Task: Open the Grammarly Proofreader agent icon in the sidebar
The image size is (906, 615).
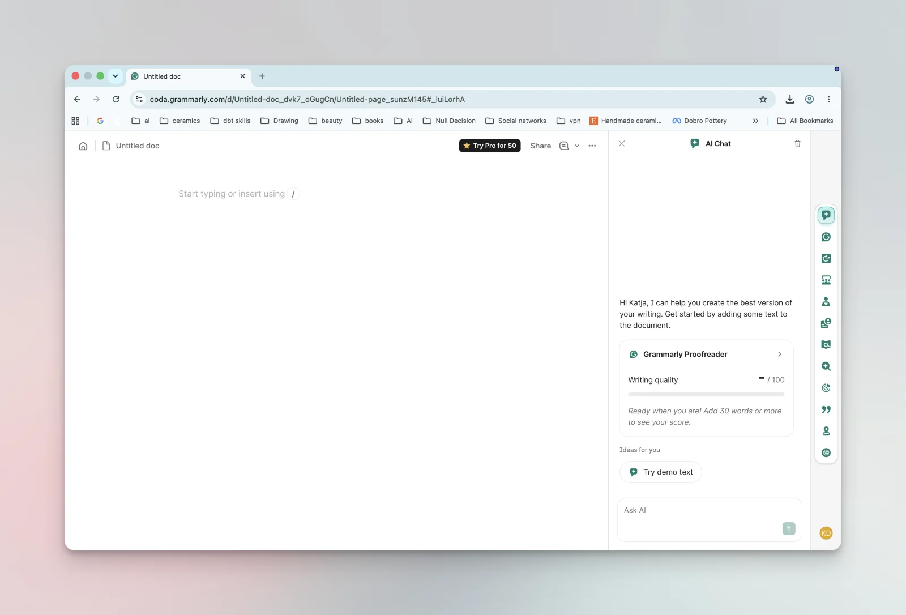Action: (x=826, y=237)
